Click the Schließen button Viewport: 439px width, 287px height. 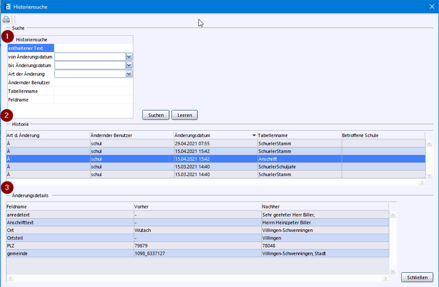pos(418,277)
